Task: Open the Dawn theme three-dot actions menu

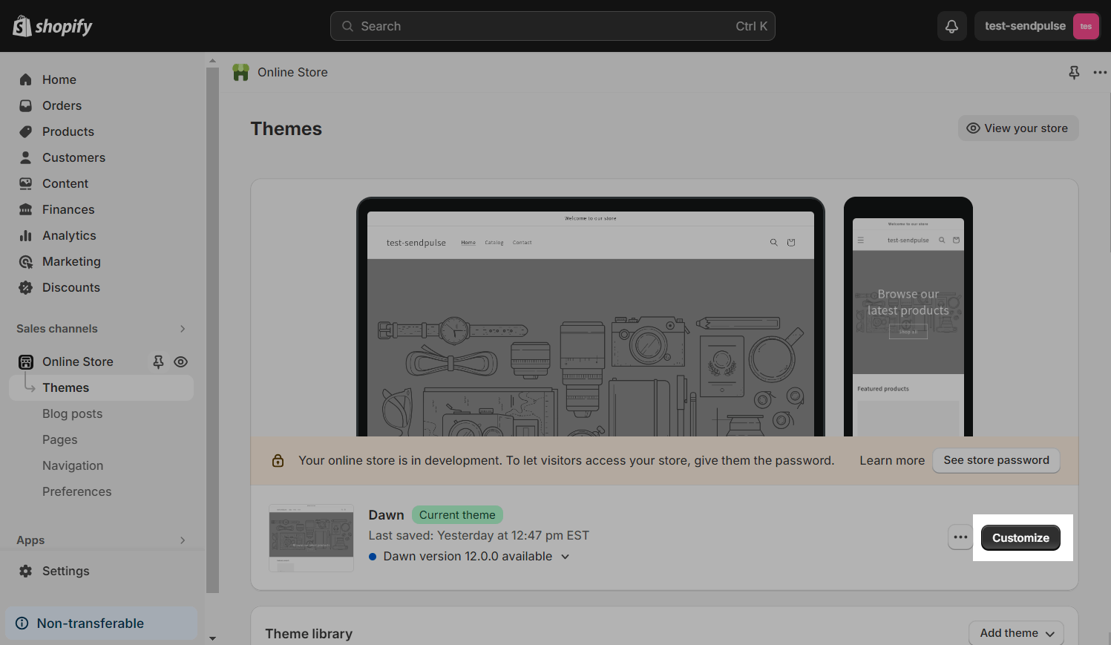Action: [960, 537]
